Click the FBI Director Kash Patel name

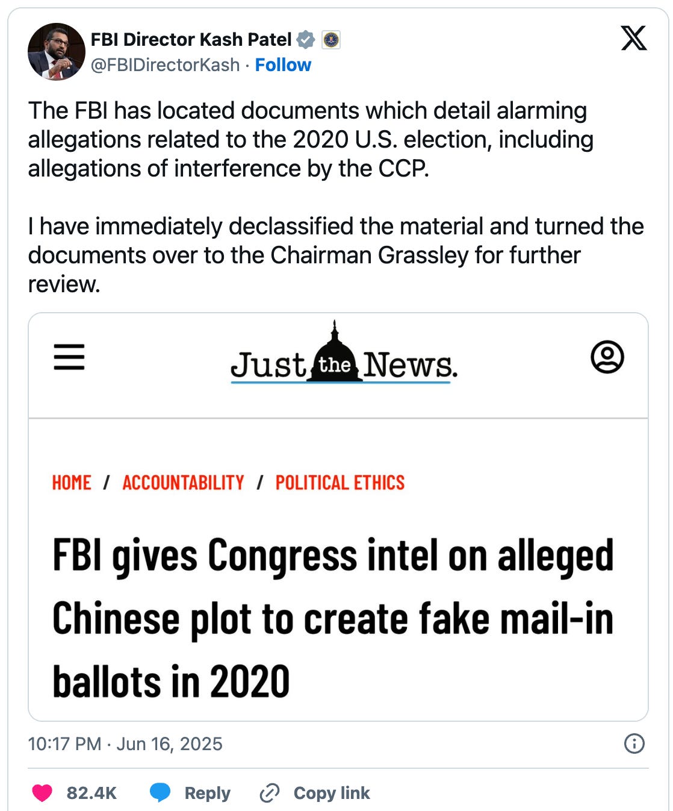[x=191, y=40]
